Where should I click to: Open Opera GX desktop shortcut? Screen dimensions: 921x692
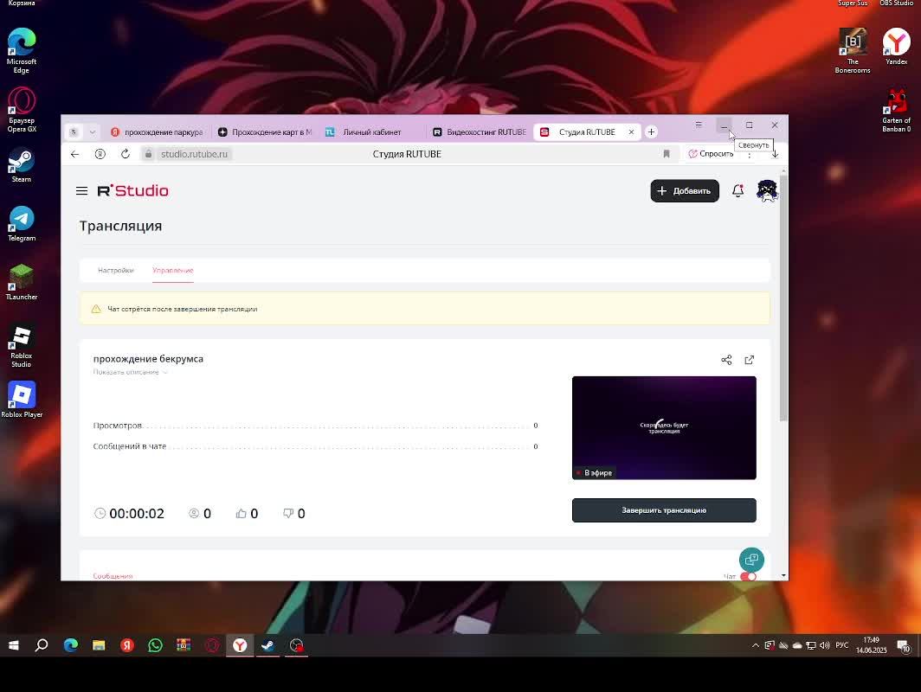[x=22, y=110]
